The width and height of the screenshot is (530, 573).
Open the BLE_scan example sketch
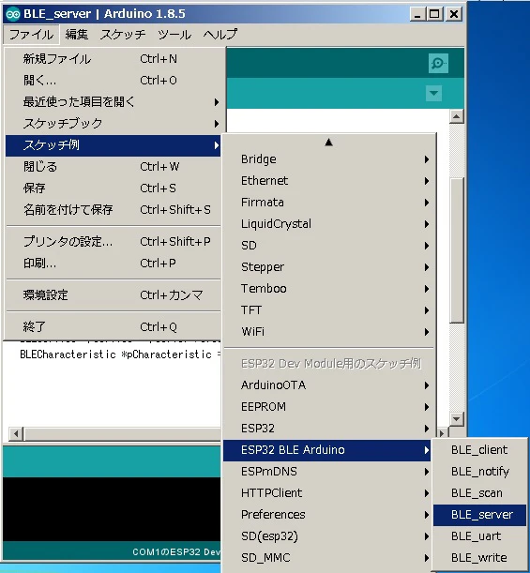click(479, 493)
